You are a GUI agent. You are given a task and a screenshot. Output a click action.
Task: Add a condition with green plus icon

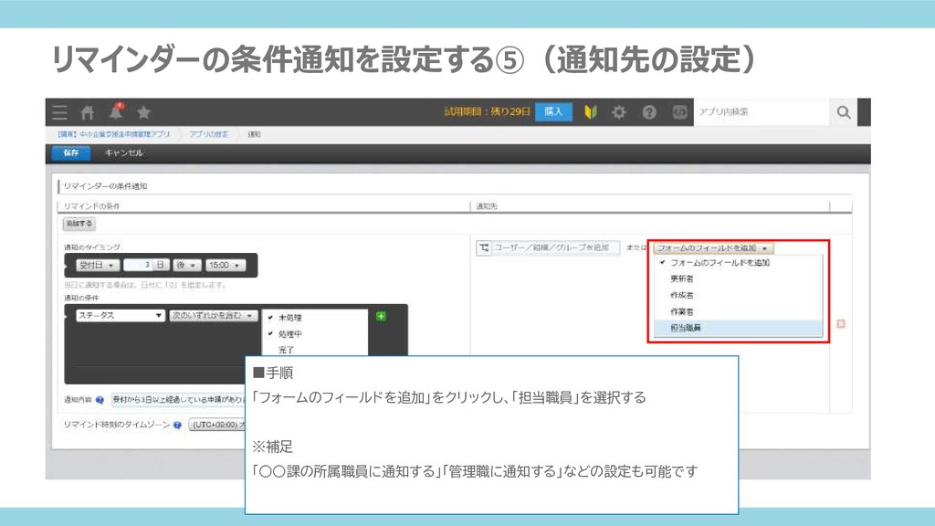point(381,316)
